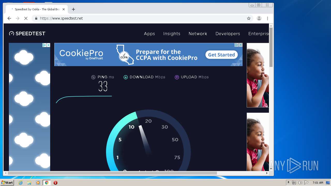The height and width of the screenshot is (186, 331).
Task: Click the UPLOAD Mbps arrow icon
Action: pyautogui.click(x=177, y=77)
